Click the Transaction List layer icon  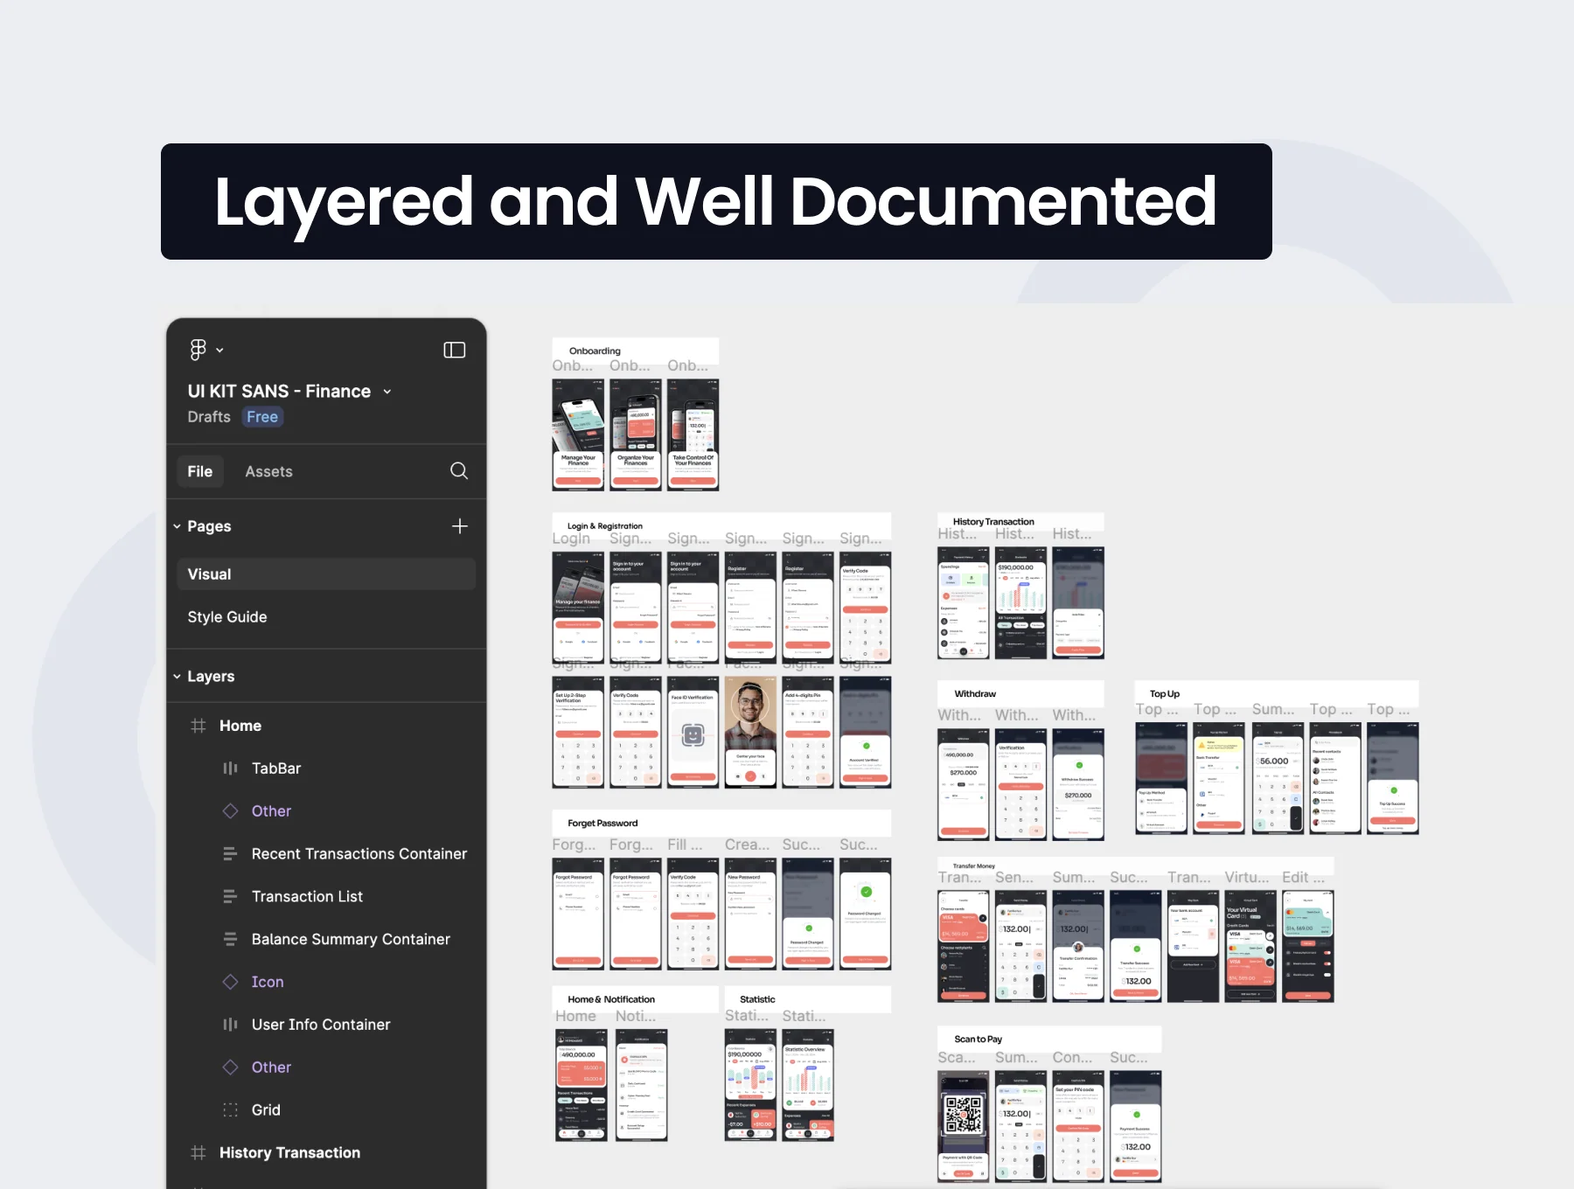tap(230, 897)
